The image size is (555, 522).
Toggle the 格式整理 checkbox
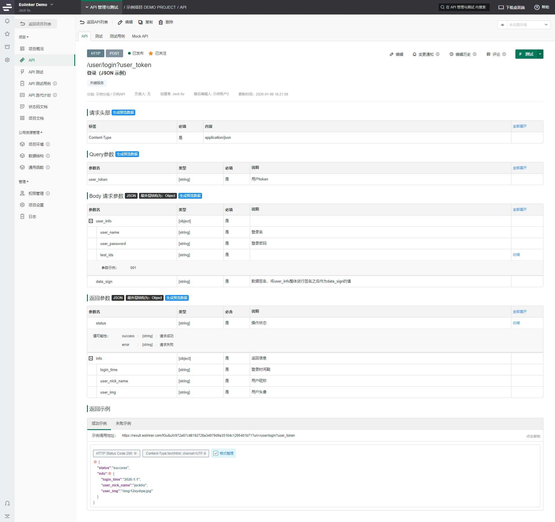tap(216, 453)
